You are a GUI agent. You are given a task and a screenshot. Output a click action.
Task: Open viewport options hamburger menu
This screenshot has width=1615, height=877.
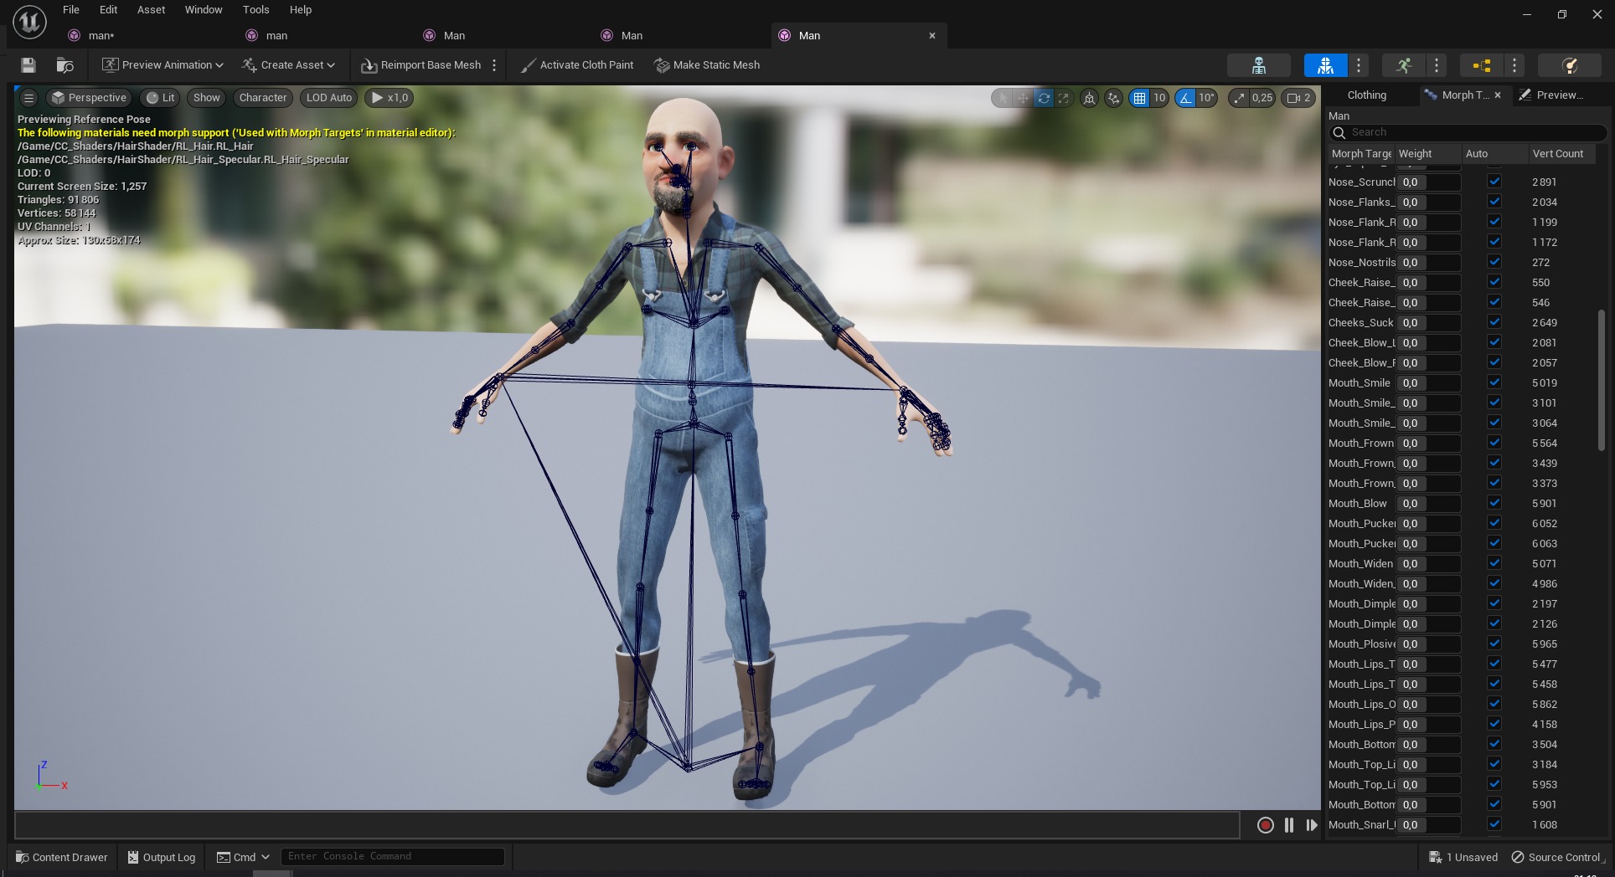click(28, 98)
